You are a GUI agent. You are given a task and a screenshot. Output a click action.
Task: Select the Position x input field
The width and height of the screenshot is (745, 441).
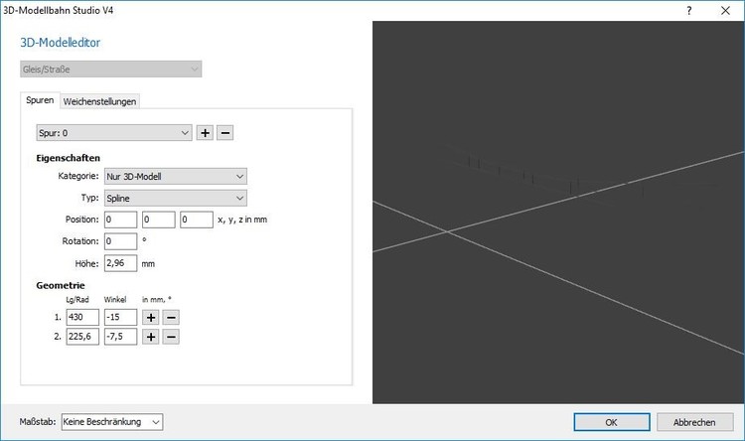coord(120,220)
